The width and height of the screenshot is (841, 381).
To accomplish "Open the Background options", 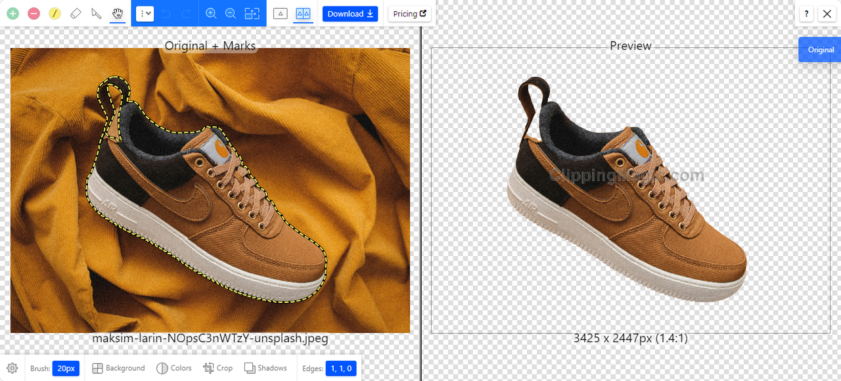I will (x=118, y=368).
